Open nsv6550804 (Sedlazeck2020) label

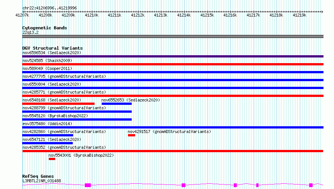click(x=52, y=84)
